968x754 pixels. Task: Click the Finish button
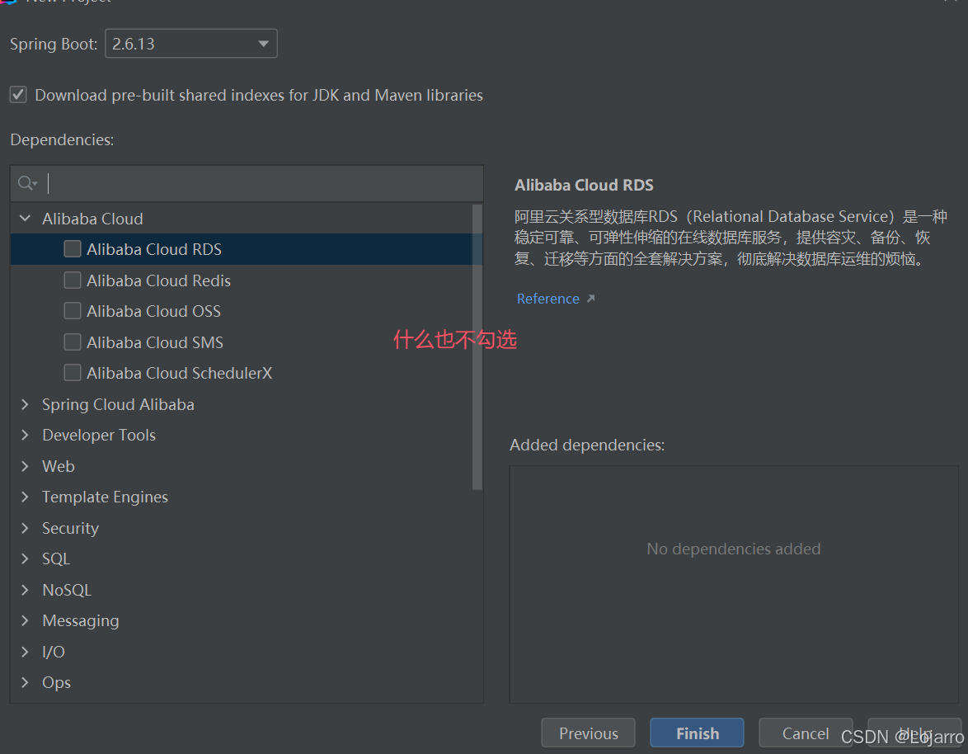pos(697,733)
